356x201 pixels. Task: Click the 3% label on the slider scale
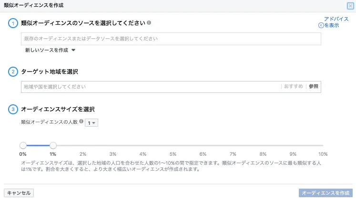click(x=113, y=154)
